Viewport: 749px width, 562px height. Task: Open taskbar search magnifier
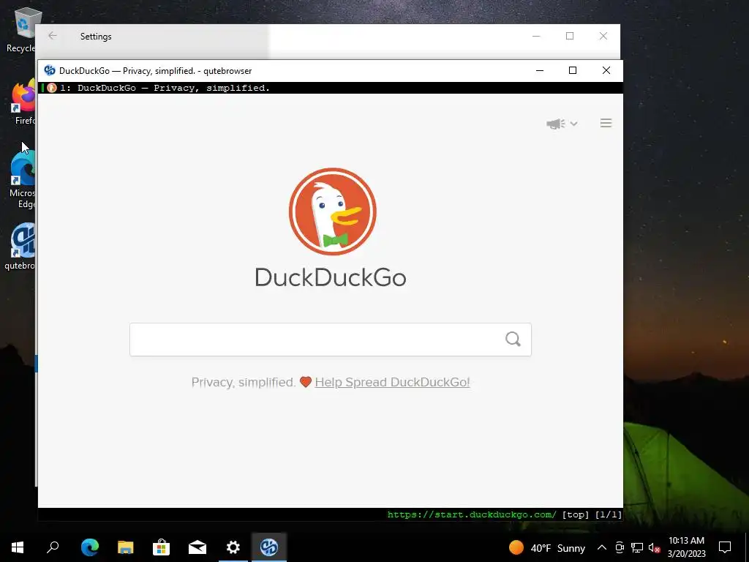[53, 547]
